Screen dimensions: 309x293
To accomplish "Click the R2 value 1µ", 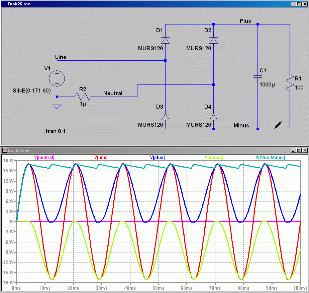I will click(83, 104).
